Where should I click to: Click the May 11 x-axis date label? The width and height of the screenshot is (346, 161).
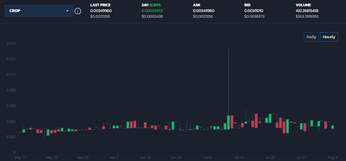tap(20, 158)
